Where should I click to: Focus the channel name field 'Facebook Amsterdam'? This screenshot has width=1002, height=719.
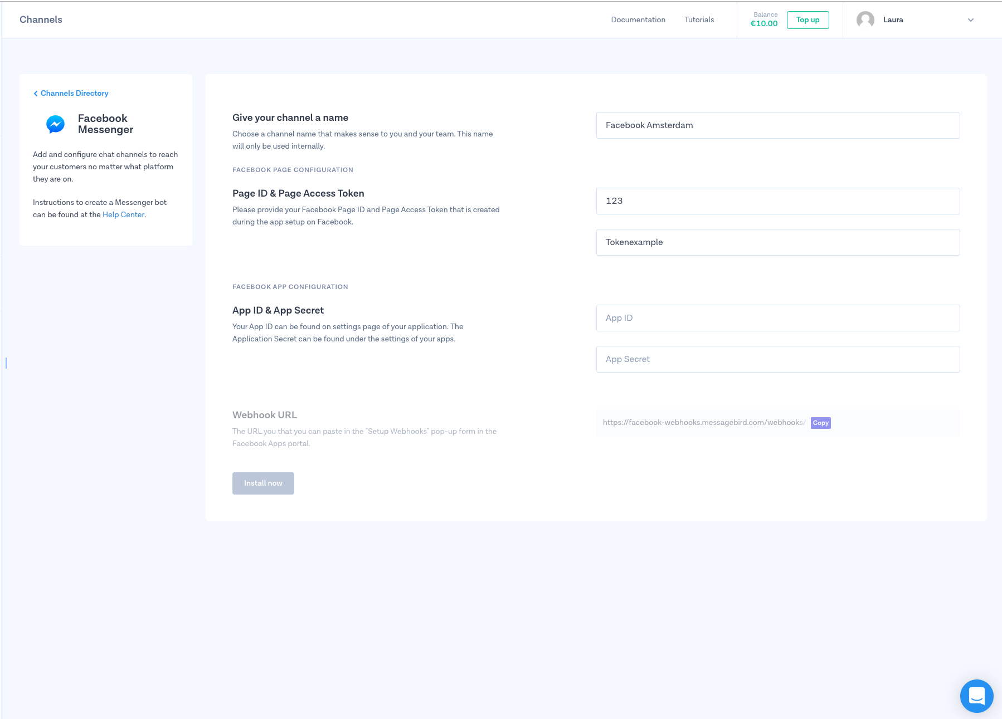coord(778,125)
